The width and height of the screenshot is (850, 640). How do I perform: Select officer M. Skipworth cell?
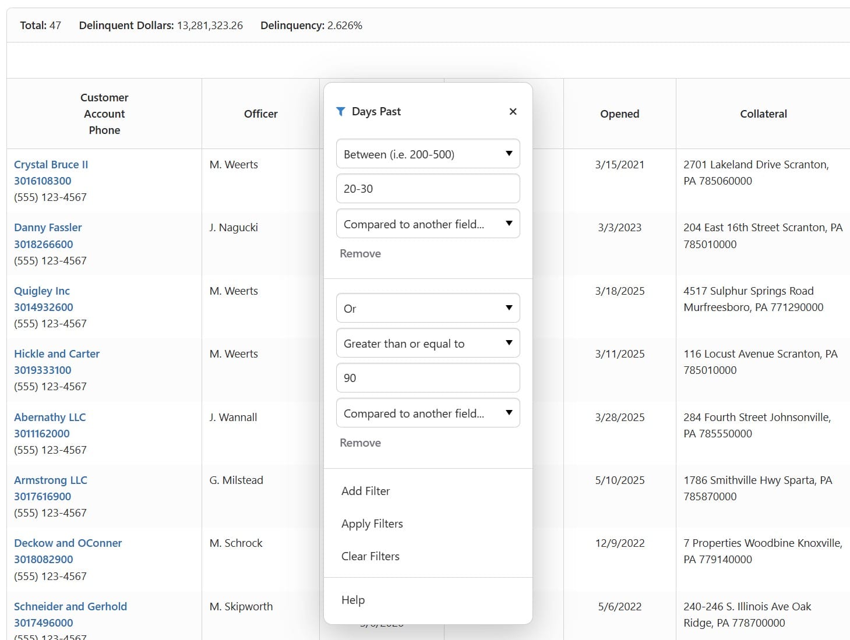click(241, 606)
